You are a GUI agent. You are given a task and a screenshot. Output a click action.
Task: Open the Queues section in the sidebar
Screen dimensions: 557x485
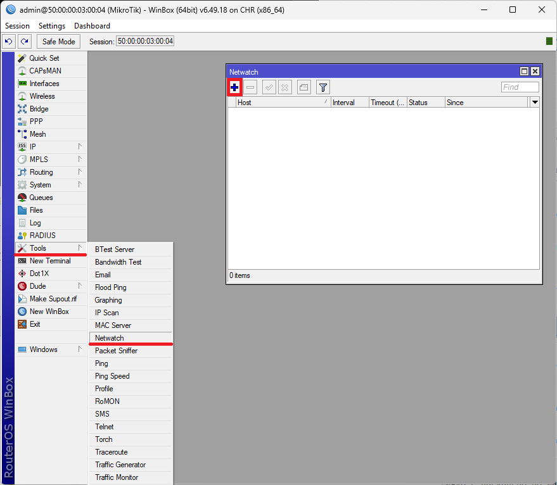(41, 198)
